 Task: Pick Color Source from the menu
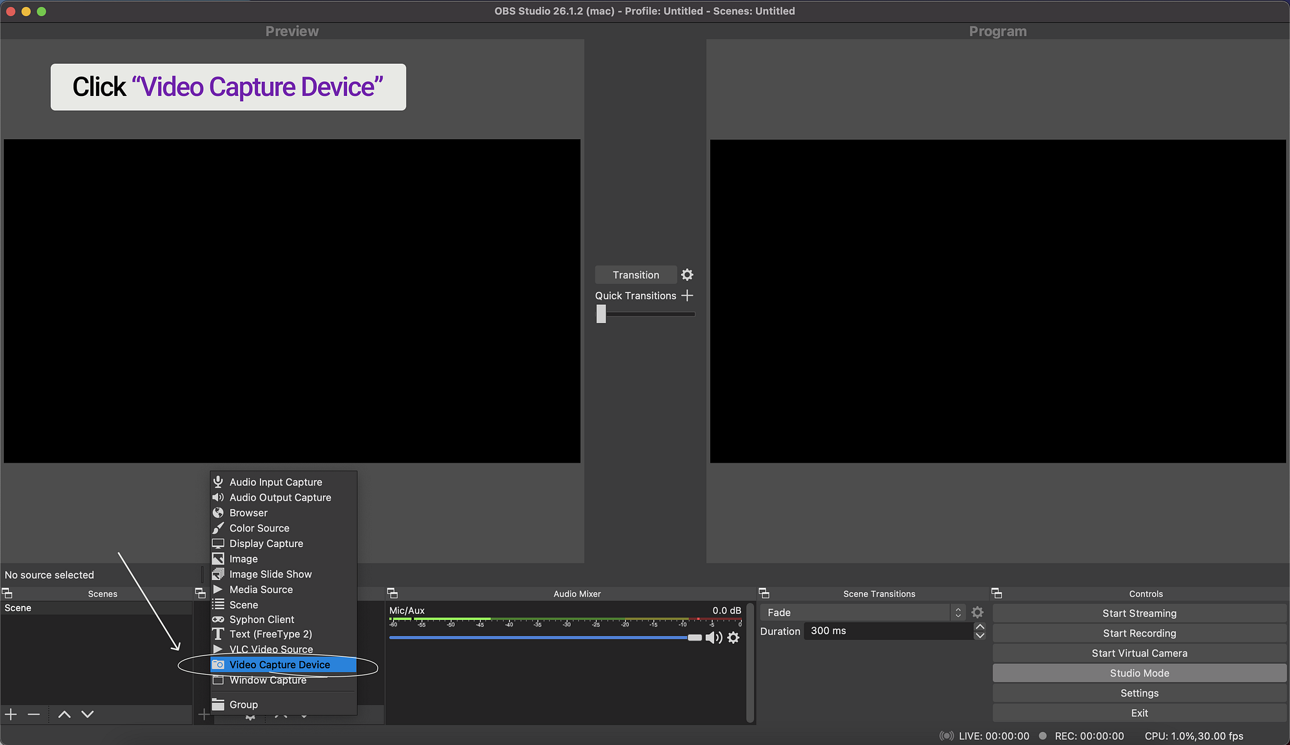tap(283, 528)
